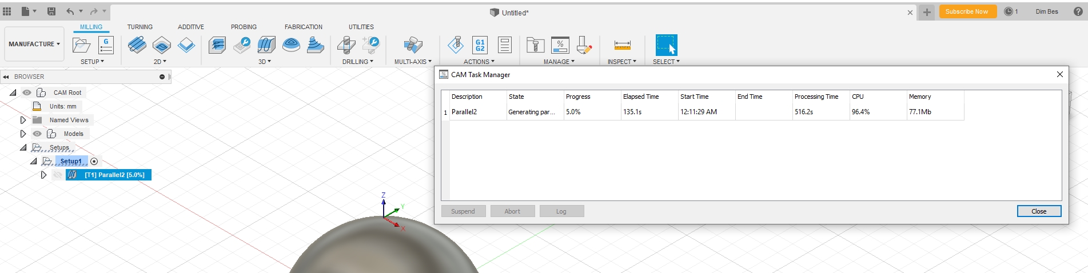1088x273 pixels.
Task: Toggle visibility eye of CAM Root
Action: (27, 93)
